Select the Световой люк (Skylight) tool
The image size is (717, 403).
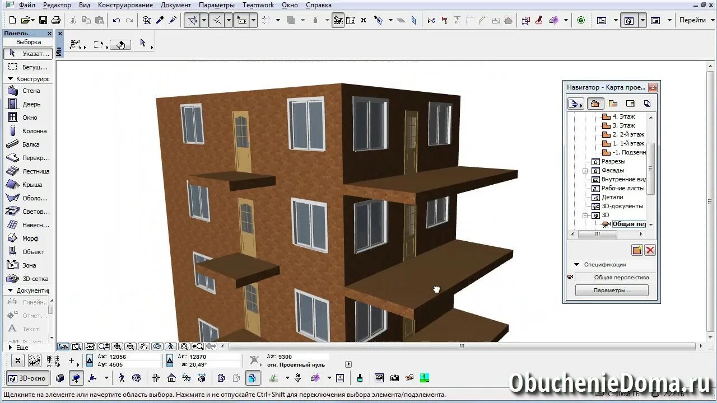coord(27,212)
